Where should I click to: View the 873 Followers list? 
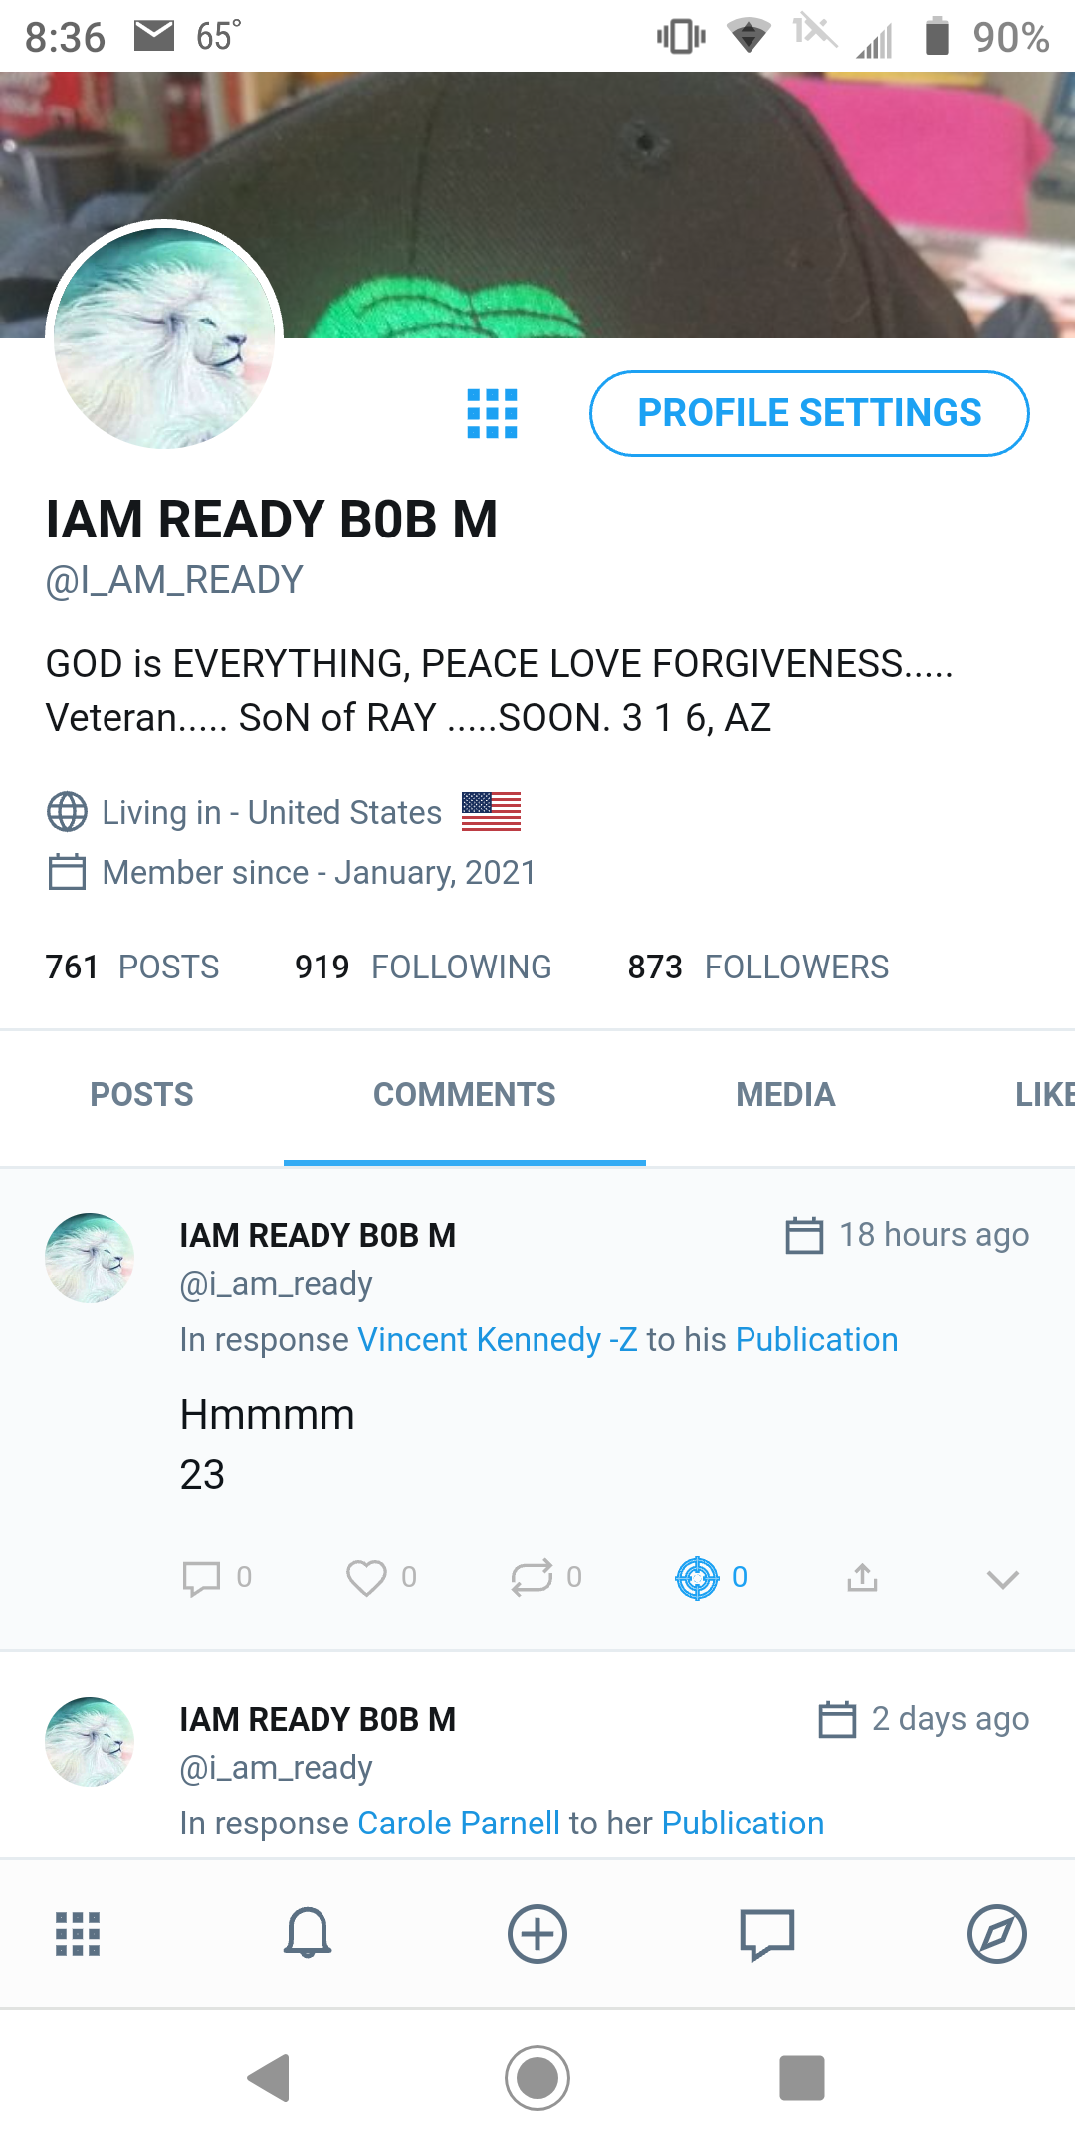[758, 967]
